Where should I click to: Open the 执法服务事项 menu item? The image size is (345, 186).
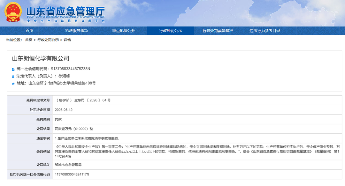coord(77,31)
